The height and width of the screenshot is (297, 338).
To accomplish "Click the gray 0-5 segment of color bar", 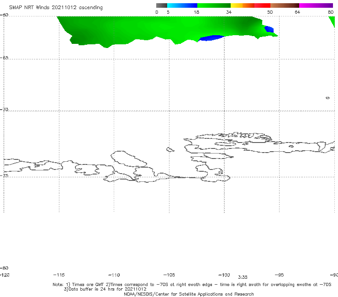I will 161,5.
